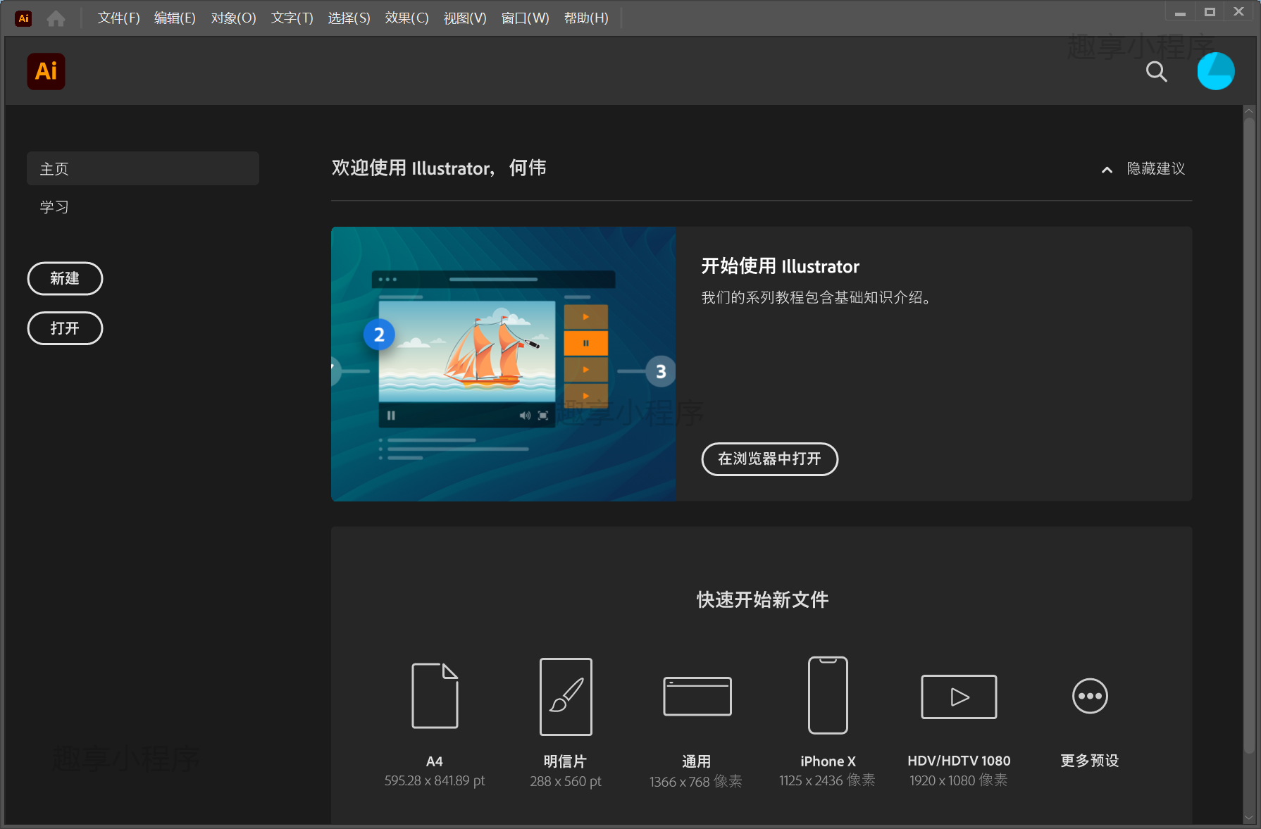Click the 更多预设 label
Screen dimensions: 1261x829
click(1090, 761)
